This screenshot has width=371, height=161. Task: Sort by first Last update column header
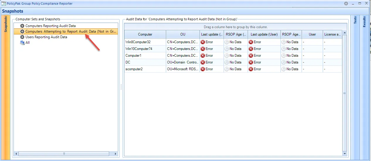212,34
